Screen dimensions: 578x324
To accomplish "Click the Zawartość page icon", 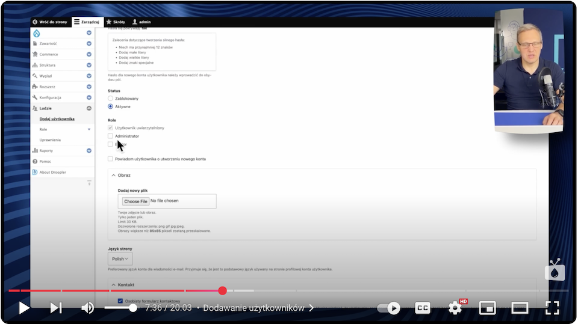I will [35, 43].
